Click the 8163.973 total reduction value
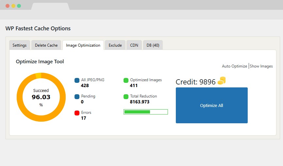This screenshot has height=166, width=283. pyautogui.click(x=140, y=102)
